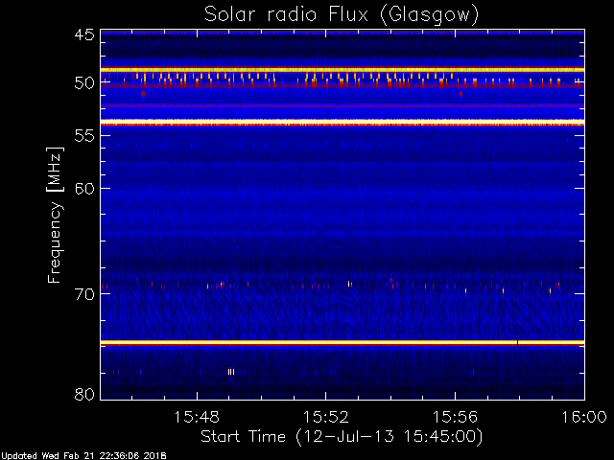The height and width of the screenshot is (460, 614).
Task: Click the Start Time axis label
Action: point(342,437)
